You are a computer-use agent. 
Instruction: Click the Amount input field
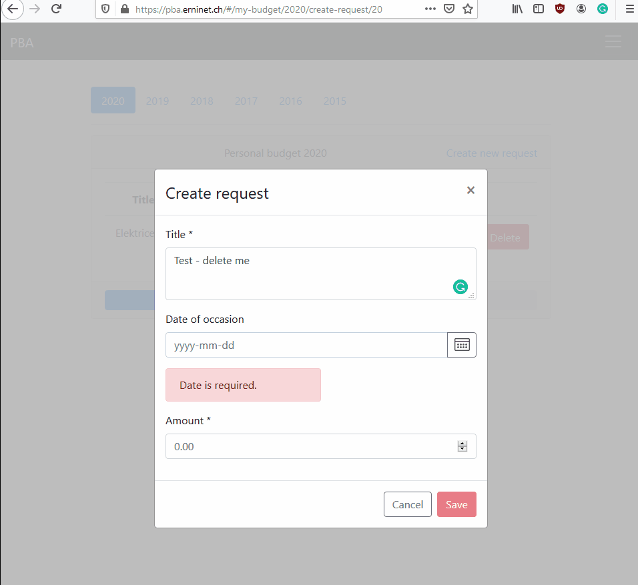pos(320,446)
